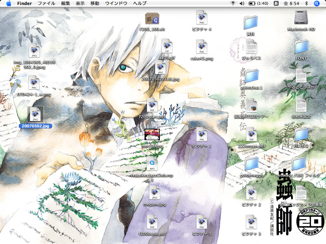
Task: Click the clock showing 金 8:54
Action: point(292,3)
